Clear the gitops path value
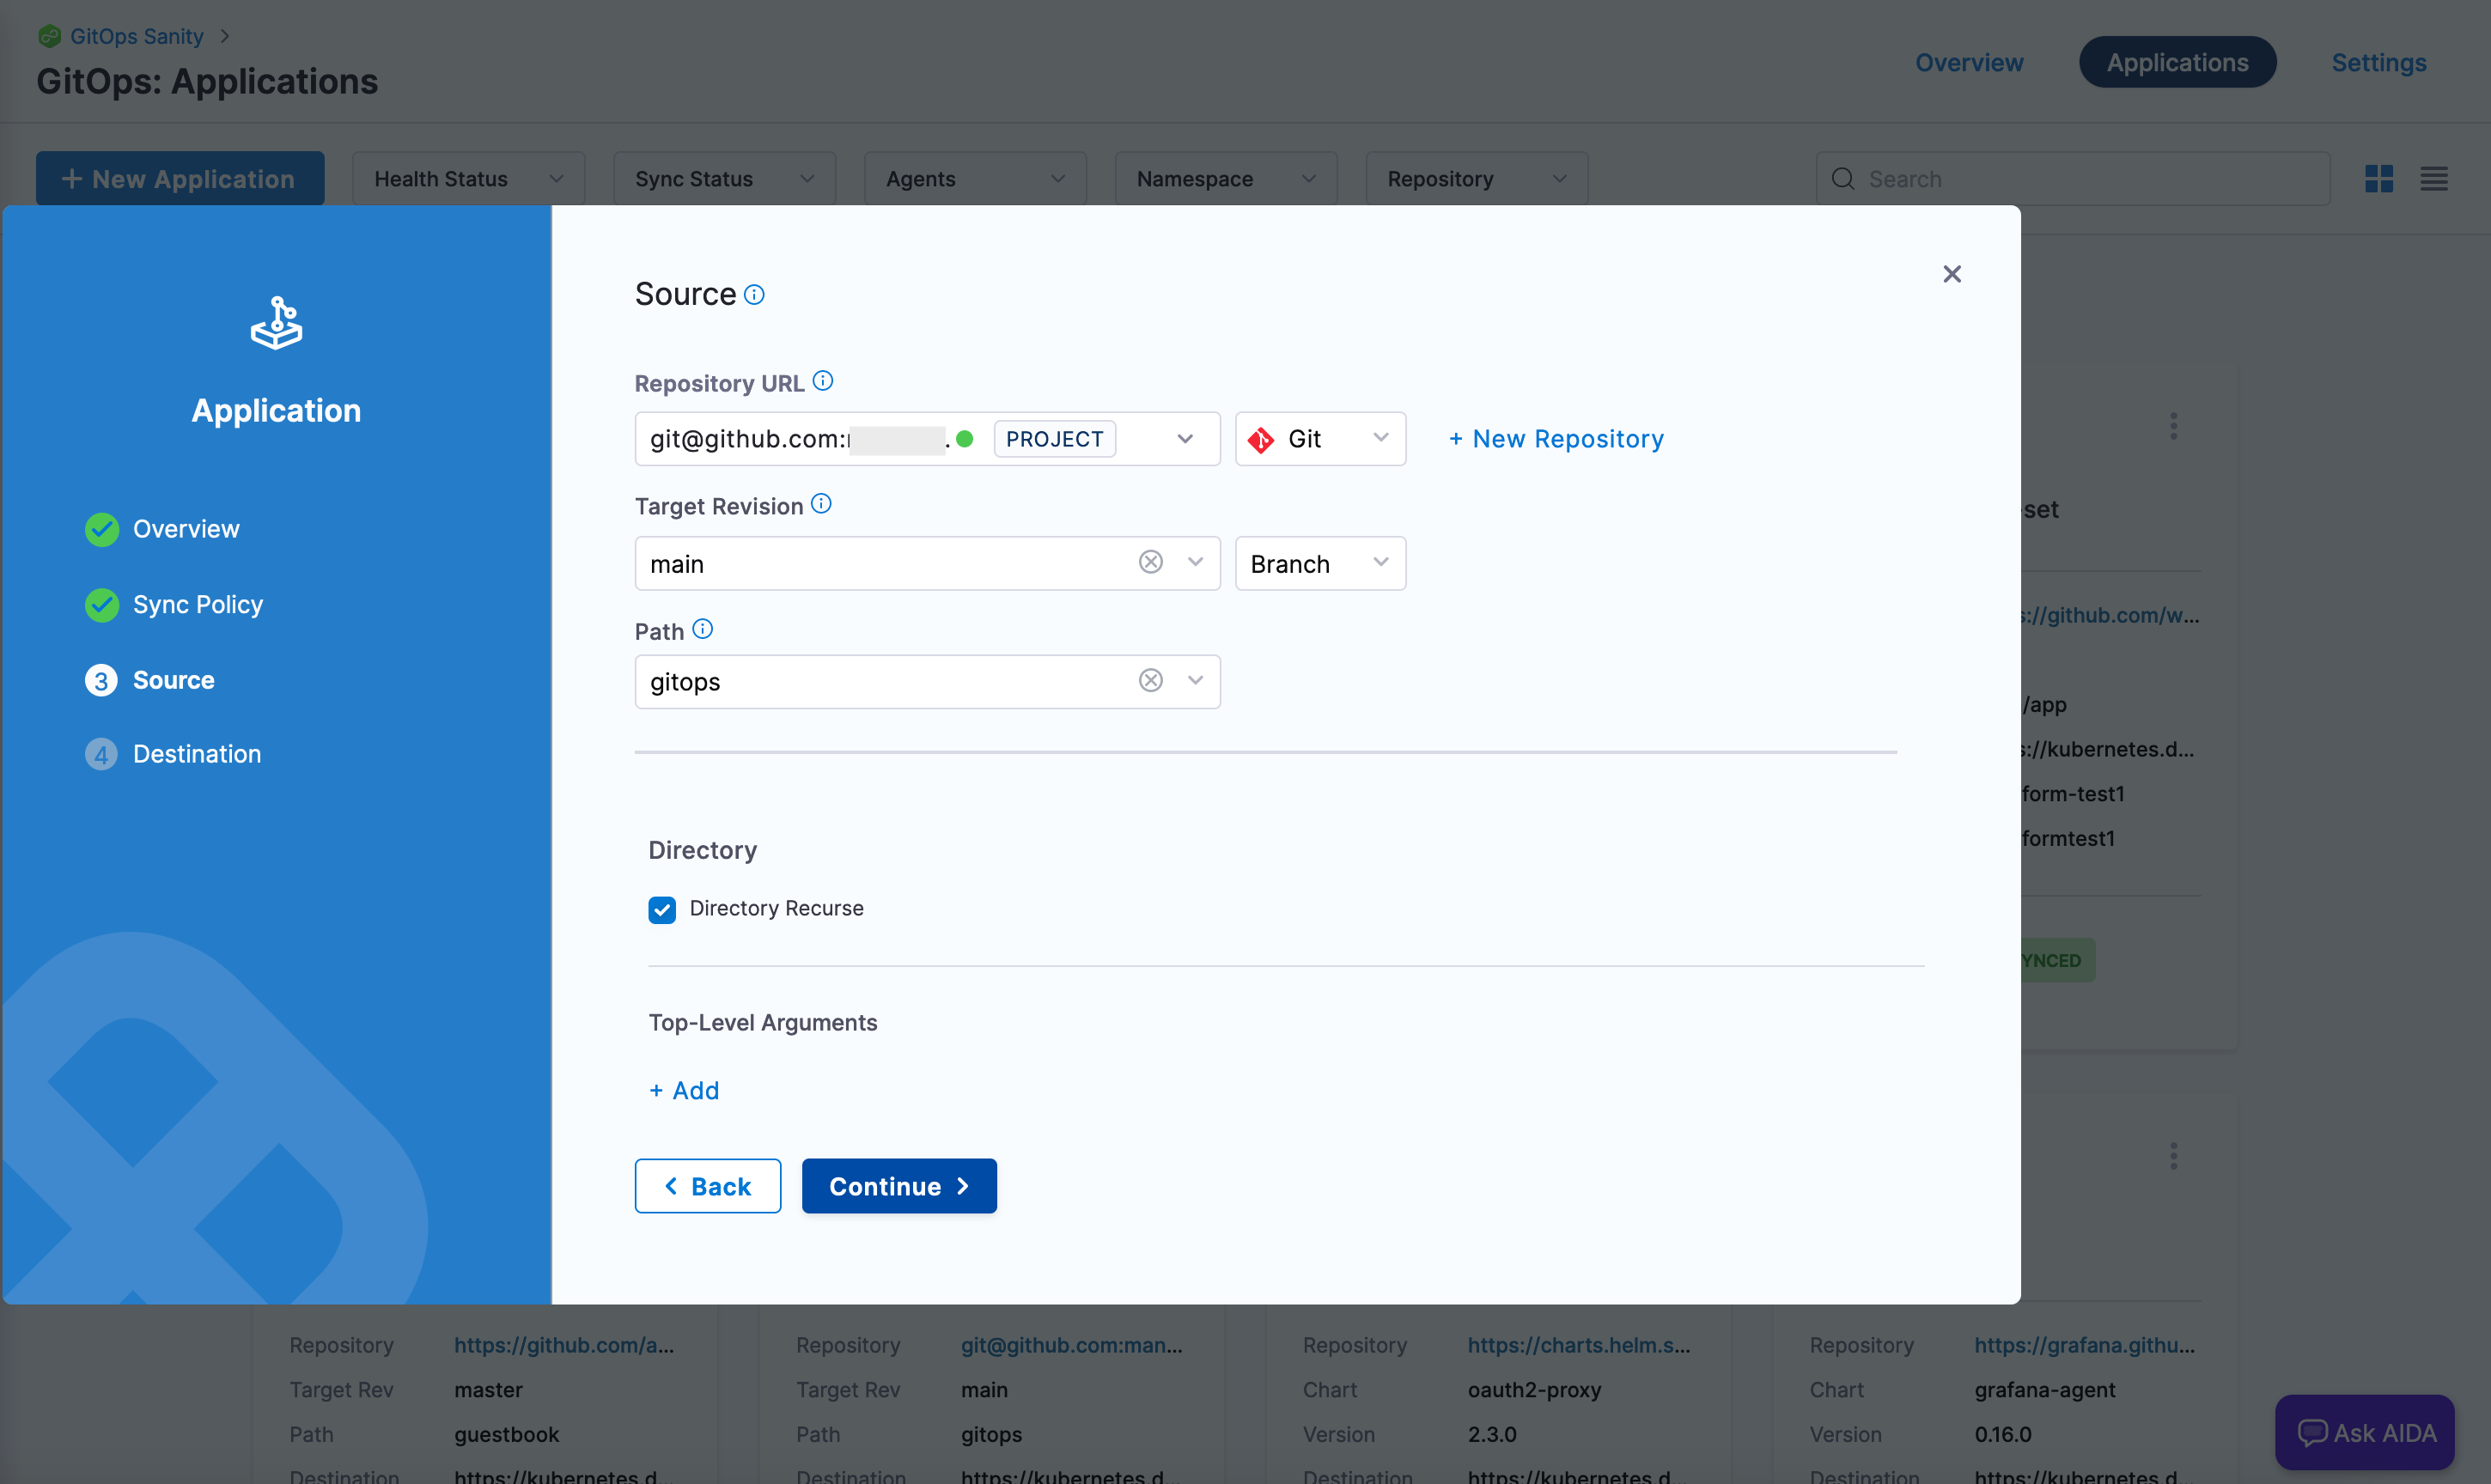This screenshot has width=2491, height=1484. pyautogui.click(x=1150, y=681)
